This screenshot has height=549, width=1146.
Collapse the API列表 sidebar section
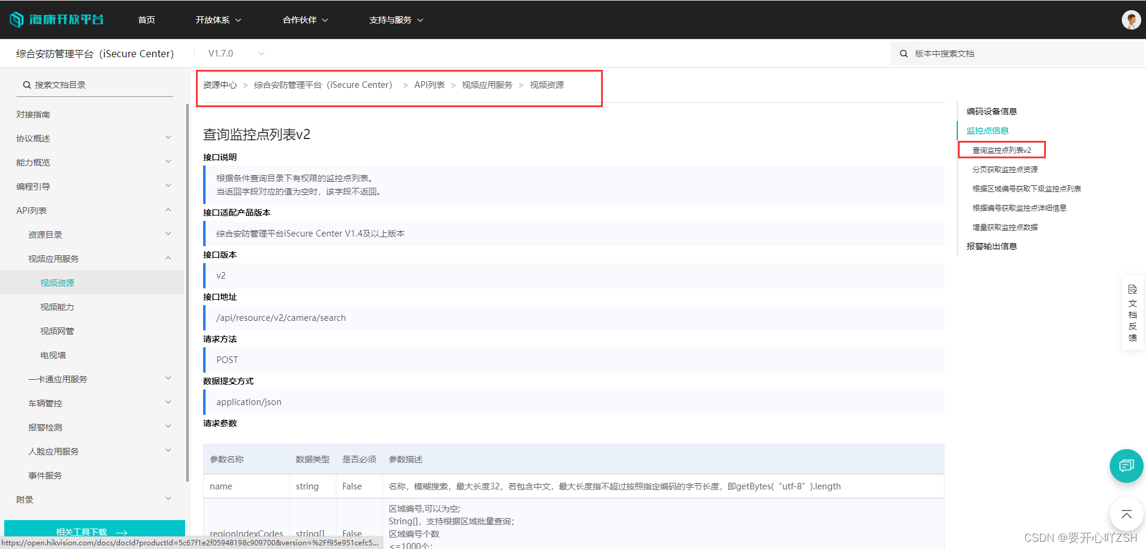click(x=168, y=209)
